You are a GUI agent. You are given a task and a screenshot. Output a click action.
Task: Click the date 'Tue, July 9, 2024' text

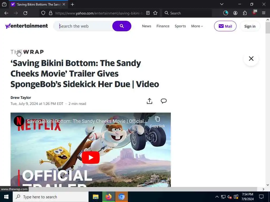[x=24, y=104]
